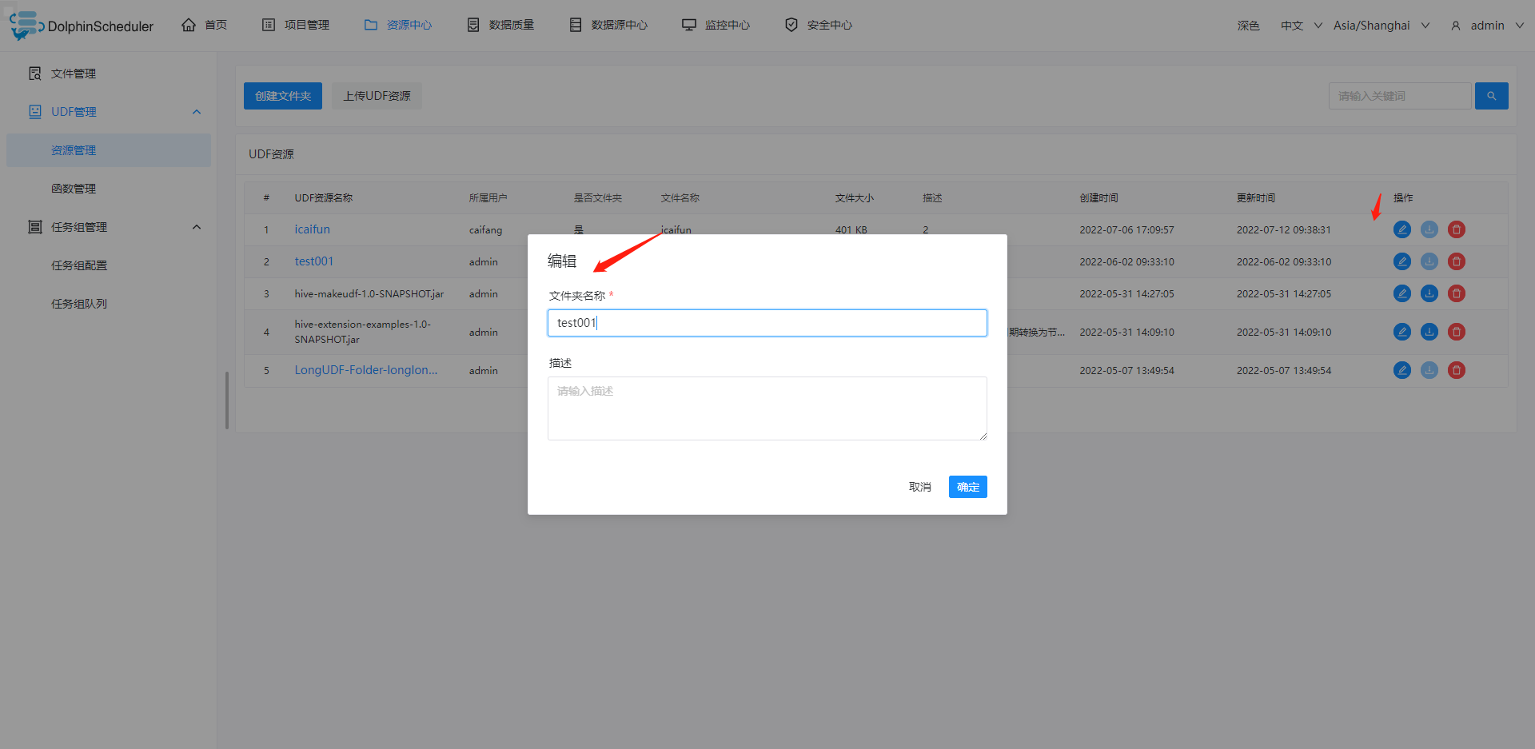Edit icon for test001 row
Viewport: 1535px width, 749px height.
click(1402, 261)
